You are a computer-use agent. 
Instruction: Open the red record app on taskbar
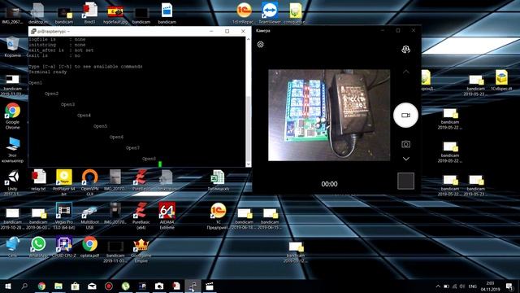point(109,286)
